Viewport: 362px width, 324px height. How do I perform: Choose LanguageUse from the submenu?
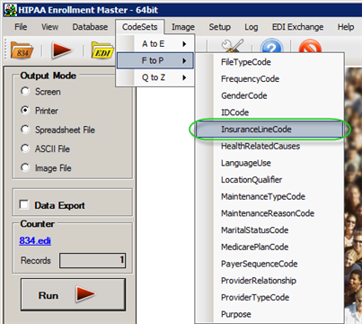tap(269, 163)
